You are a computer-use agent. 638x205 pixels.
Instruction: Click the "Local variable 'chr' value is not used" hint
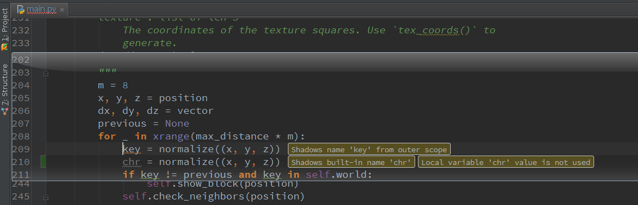pyautogui.click(x=506, y=162)
